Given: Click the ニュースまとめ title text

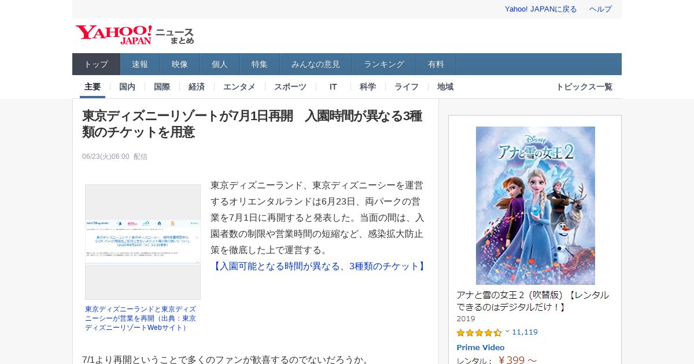Looking at the screenshot, I should click(x=175, y=36).
